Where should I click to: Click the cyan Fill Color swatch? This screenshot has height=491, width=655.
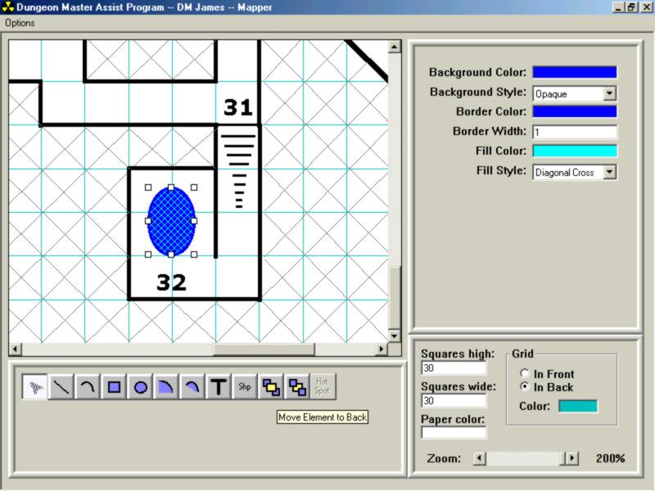coord(574,151)
